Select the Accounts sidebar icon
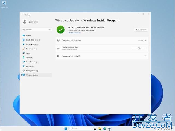 (x=24, y=57)
